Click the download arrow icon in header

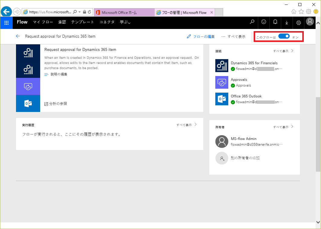(287, 22)
